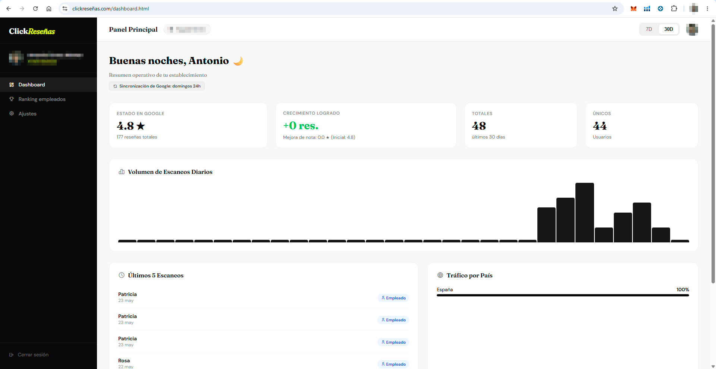
Task: Click the Únicos 44 card
Action: 641,125
